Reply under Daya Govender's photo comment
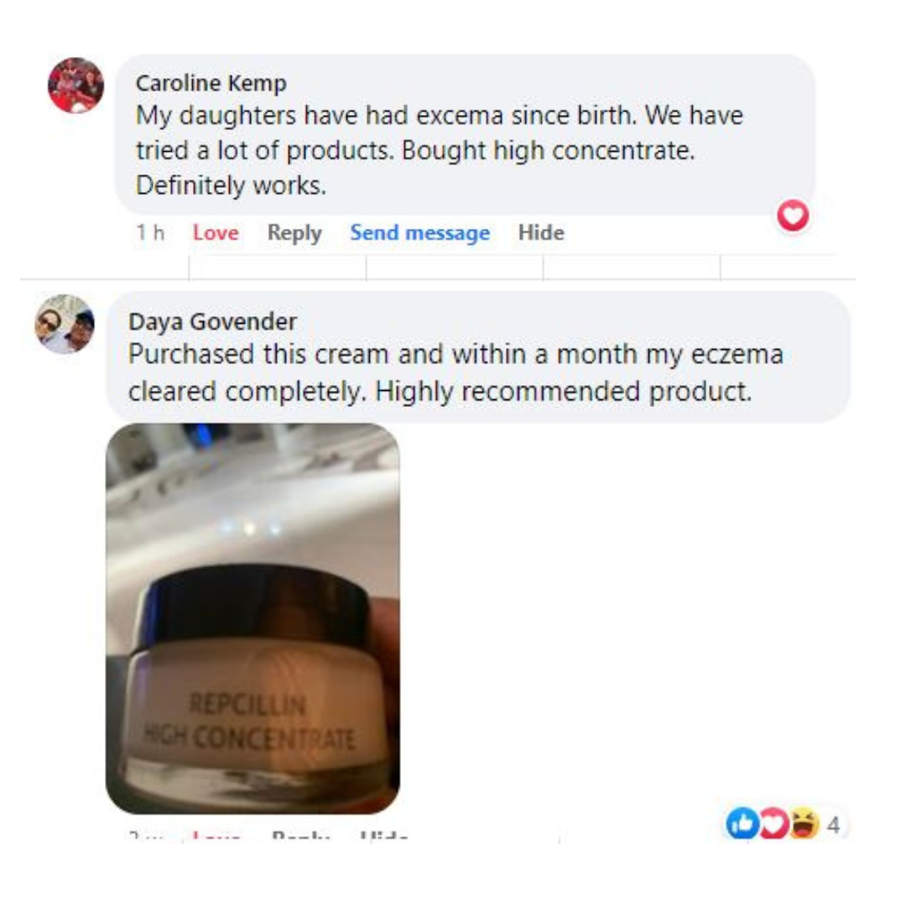This screenshot has width=906, height=906. point(300,835)
